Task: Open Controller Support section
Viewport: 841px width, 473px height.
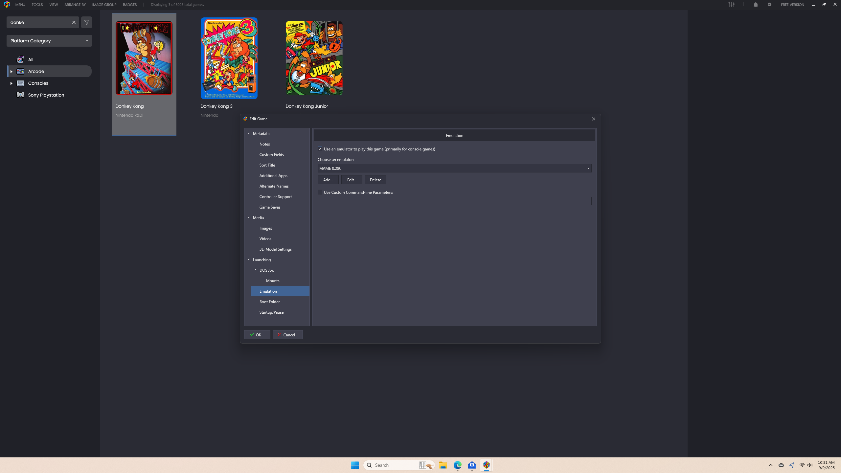Action: pos(276,196)
